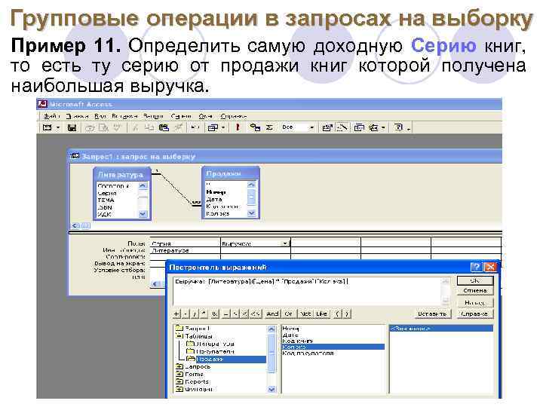543x407 pixels.
Task: Click the Paste toolbar icon
Action: coord(164,127)
